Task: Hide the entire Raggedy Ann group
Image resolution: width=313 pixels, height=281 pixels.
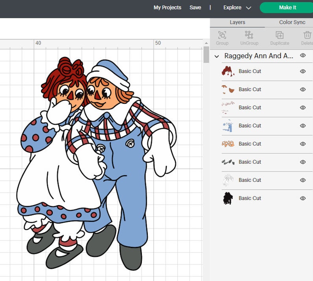Action: [x=303, y=55]
